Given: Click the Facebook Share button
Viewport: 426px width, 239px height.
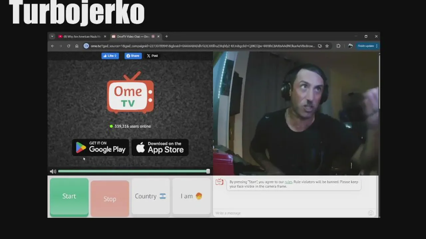Looking at the screenshot, I should point(133,56).
